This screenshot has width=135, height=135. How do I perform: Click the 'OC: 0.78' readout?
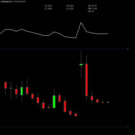tap(92, 6)
